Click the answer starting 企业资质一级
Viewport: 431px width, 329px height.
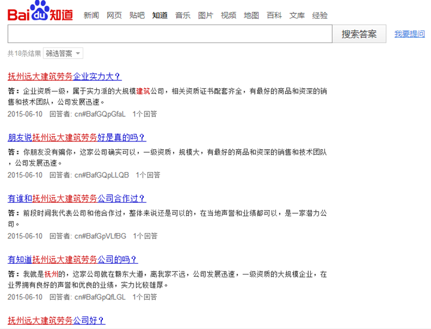[168, 96]
